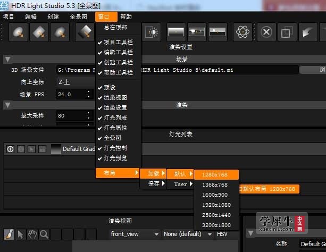
Task: Click the duplicate squares icon
Action: coord(287,32)
